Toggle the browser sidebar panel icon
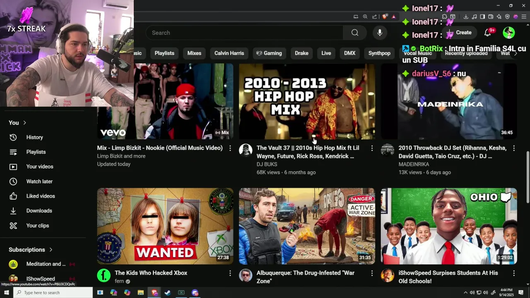Viewport: 530px width, 298px height. 482,17
